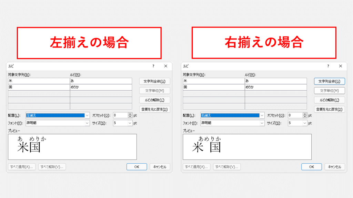Confirm with OK in the 左揃え dialog
The height and width of the screenshot is (198, 353).
point(137,167)
